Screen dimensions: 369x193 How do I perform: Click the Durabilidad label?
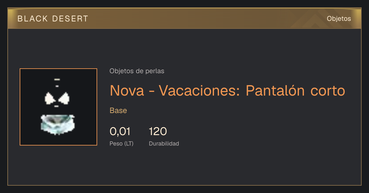(x=164, y=143)
